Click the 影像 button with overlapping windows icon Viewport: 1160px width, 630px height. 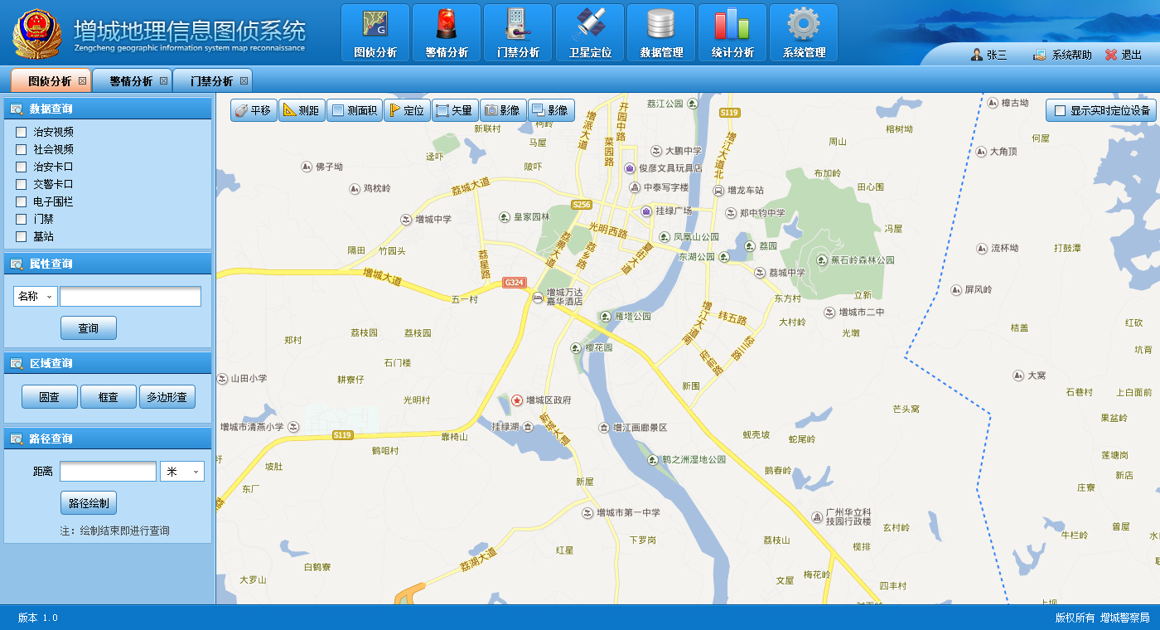(551, 110)
